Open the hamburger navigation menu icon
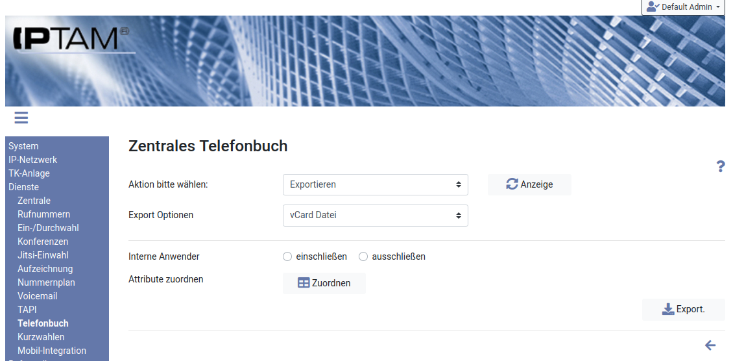733x361 pixels. click(21, 118)
